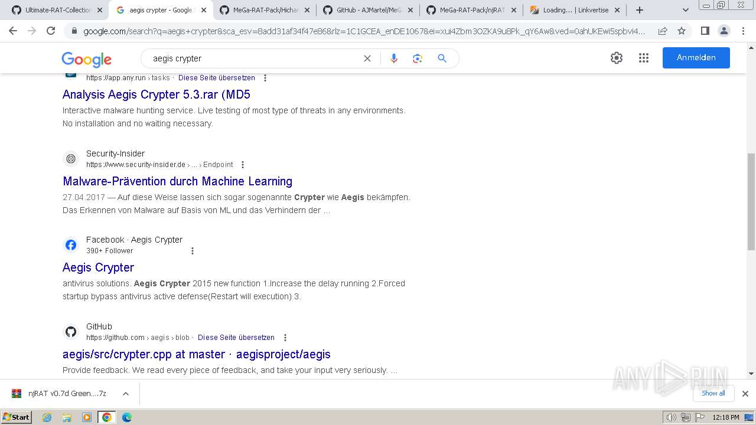
Task: Open options for the Facebook result
Action: pyautogui.click(x=193, y=251)
